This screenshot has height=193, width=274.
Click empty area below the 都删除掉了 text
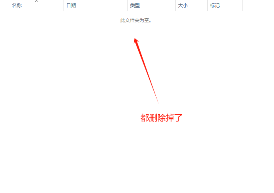pyautogui.click(x=161, y=154)
